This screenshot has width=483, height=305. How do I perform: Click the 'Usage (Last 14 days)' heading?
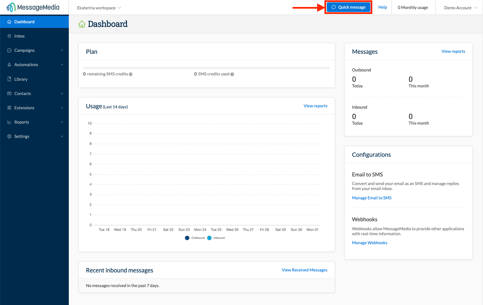(107, 106)
